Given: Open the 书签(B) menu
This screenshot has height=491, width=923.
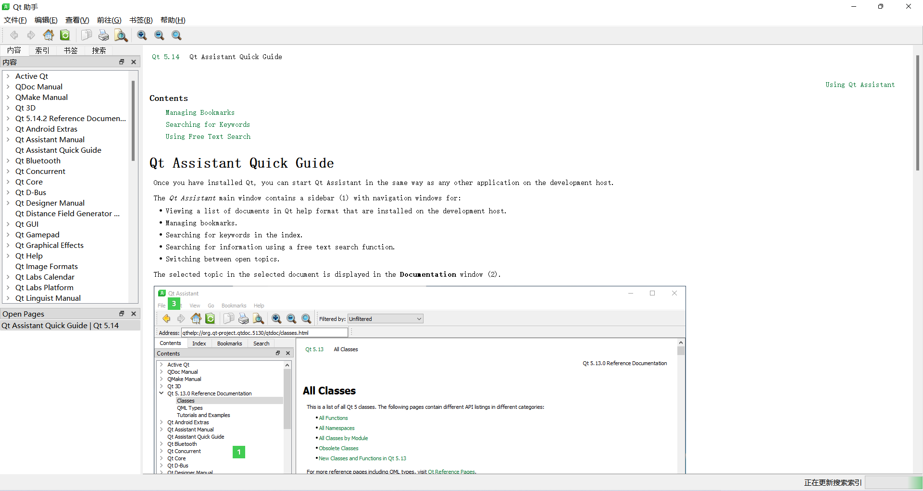Looking at the screenshot, I should coord(141,20).
